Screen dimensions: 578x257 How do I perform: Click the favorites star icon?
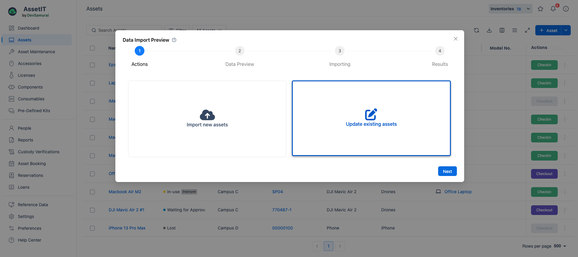coord(540,9)
